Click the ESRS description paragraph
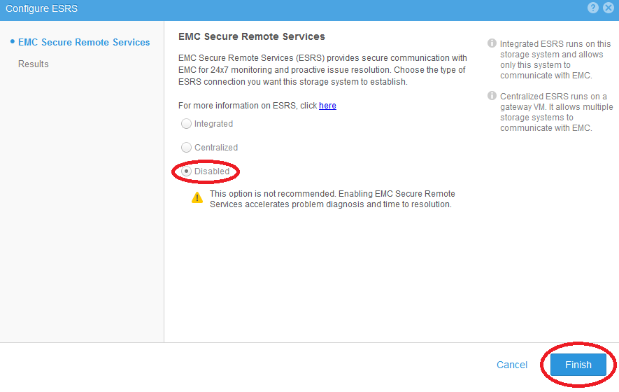619x392 pixels. point(322,71)
